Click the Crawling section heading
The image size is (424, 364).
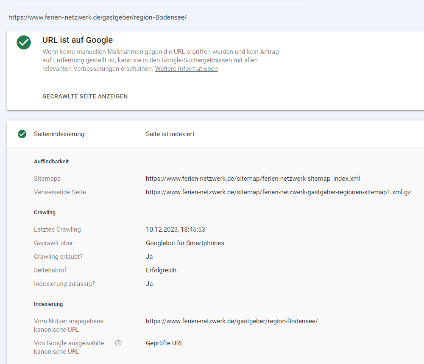pyautogui.click(x=45, y=213)
